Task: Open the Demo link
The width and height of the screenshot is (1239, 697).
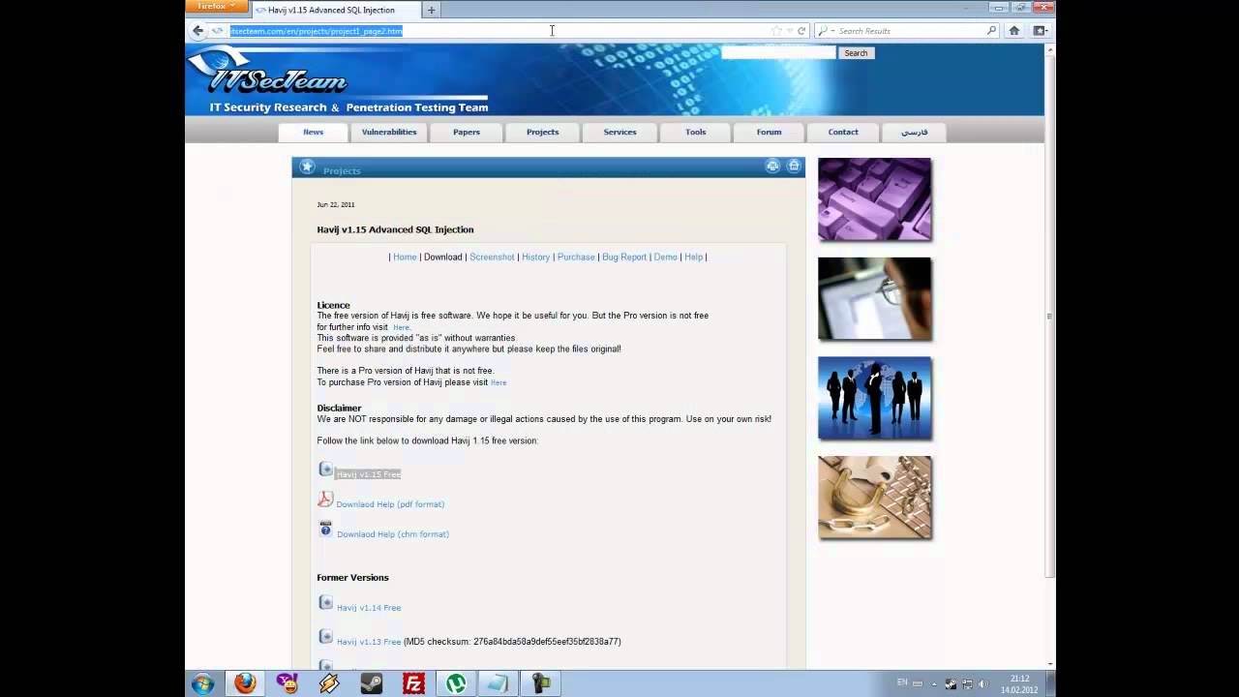Action: 665,258
